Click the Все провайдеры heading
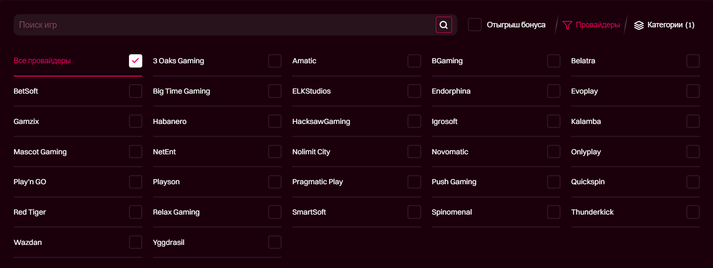The width and height of the screenshot is (713, 268). point(42,61)
